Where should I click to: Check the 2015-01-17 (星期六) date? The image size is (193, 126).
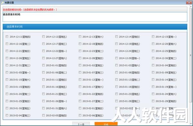pos(80,87)
